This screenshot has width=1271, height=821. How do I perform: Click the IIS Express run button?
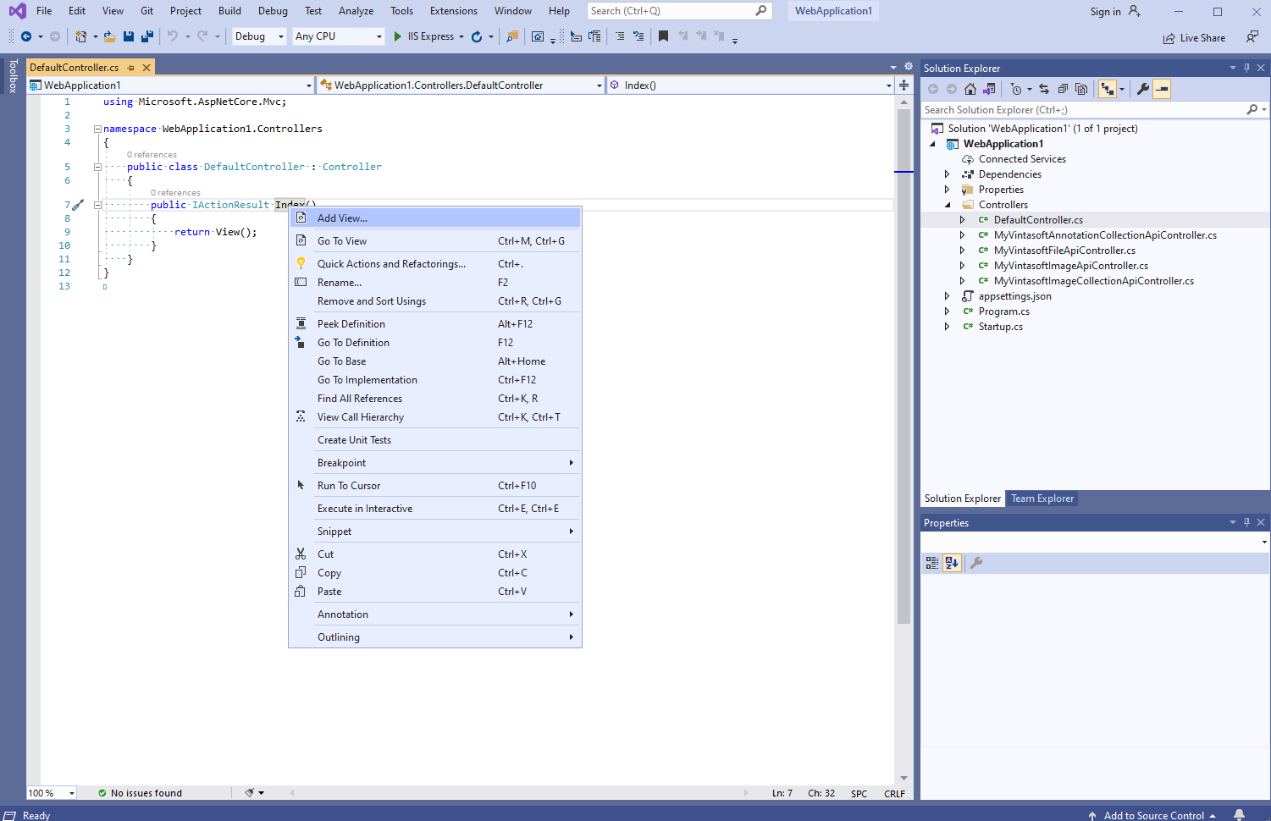pos(423,36)
